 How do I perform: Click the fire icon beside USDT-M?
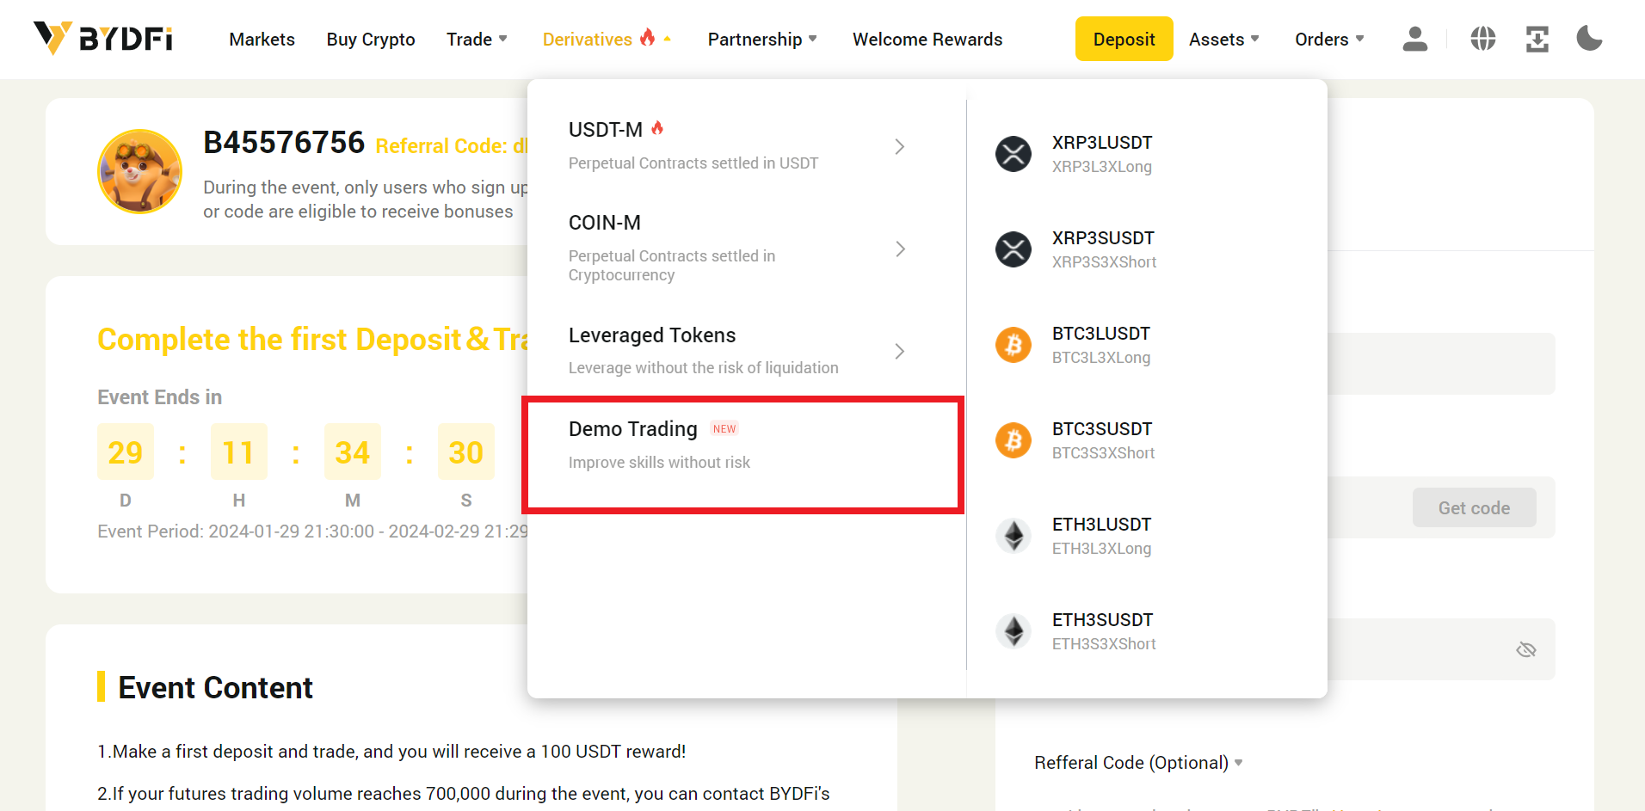657,128
